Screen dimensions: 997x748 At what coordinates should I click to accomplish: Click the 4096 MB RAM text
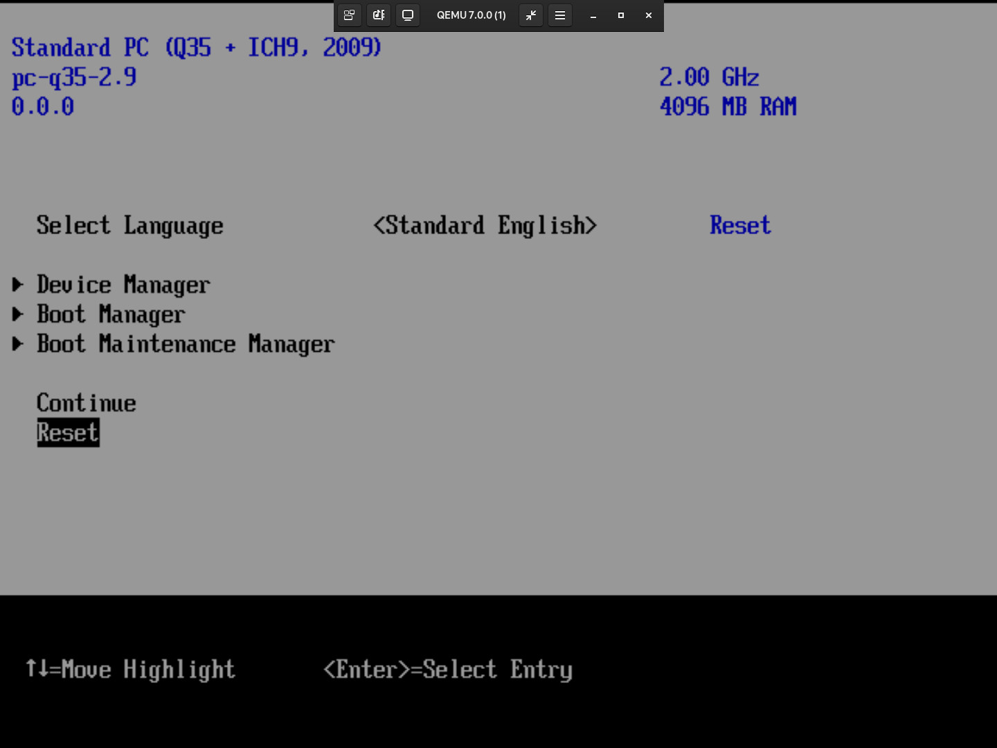pos(728,107)
